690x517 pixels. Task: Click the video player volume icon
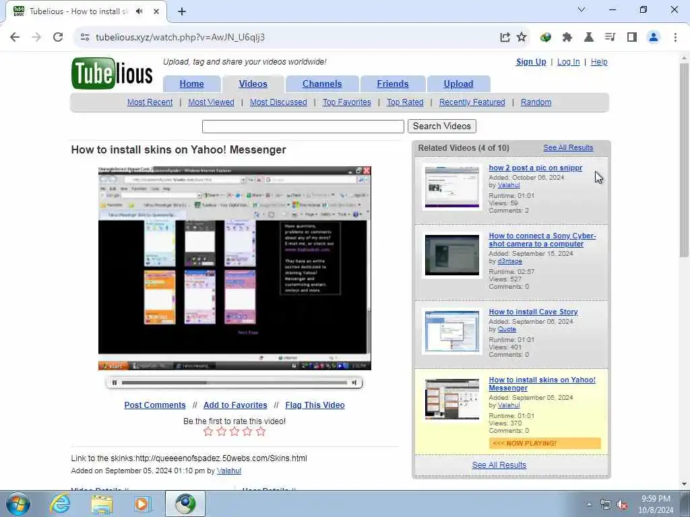tap(354, 382)
